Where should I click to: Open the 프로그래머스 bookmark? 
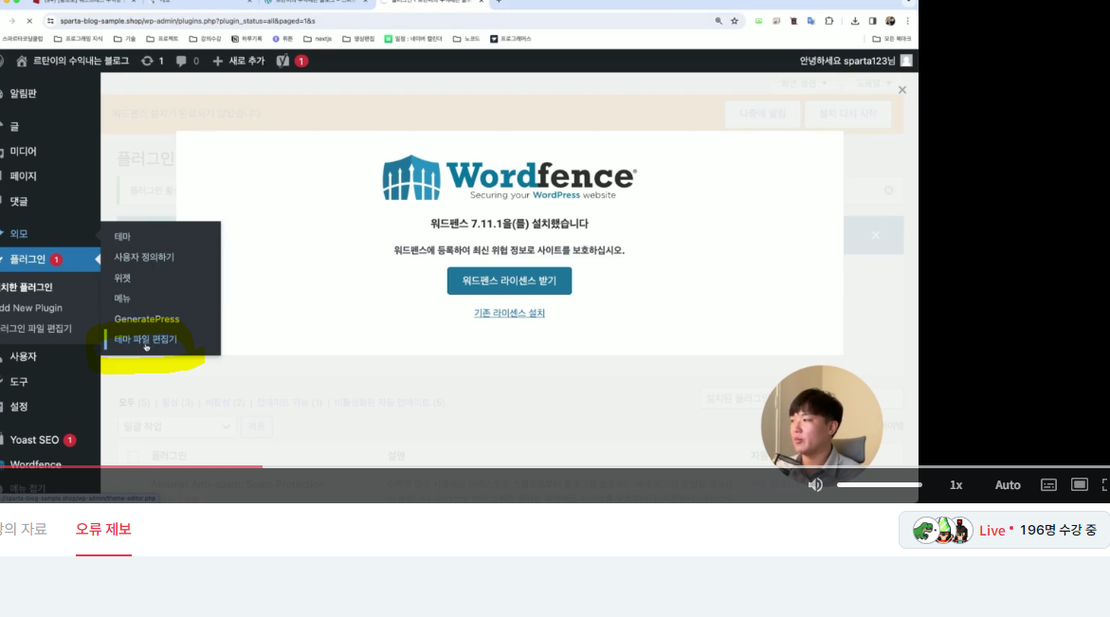(x=510, y=39)
